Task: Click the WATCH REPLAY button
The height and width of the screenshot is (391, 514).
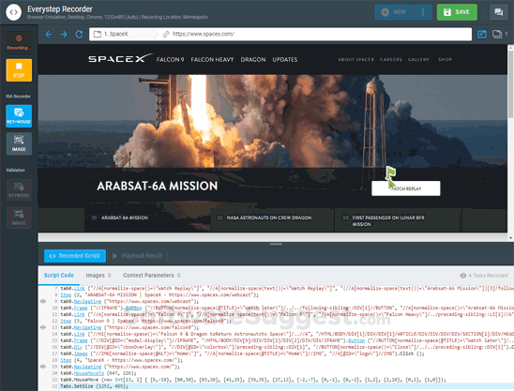Action: [x=406, y=188]
